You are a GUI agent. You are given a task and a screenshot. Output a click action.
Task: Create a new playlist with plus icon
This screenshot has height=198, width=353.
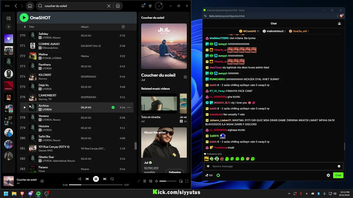[x=9, y=27]
